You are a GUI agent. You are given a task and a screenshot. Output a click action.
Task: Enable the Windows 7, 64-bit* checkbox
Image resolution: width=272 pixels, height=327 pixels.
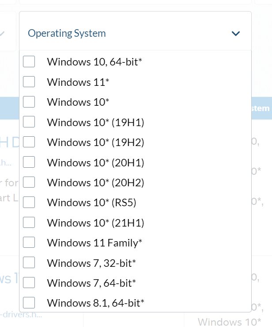point(29,283)
